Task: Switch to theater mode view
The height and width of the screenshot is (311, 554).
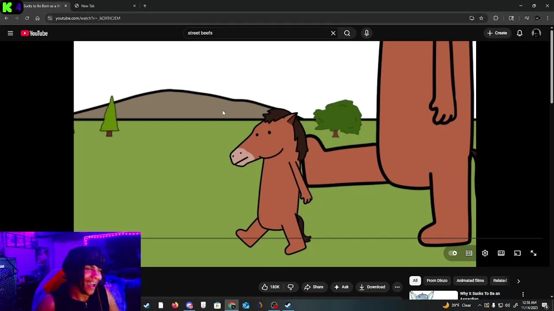Action: [x=501, y=253]
